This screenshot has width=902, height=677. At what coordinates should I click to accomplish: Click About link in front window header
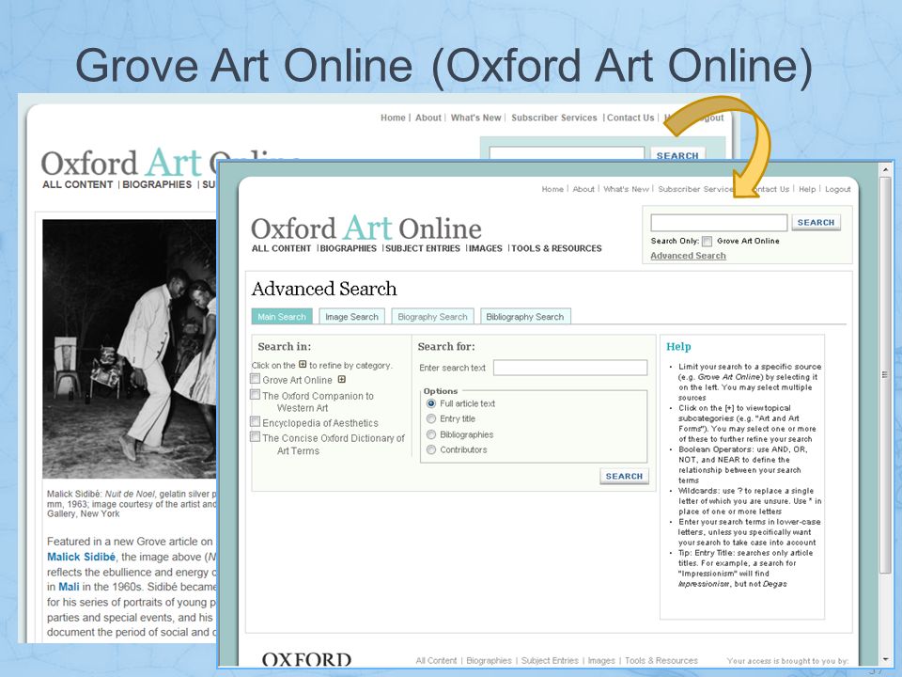click(x=583, y=189)
